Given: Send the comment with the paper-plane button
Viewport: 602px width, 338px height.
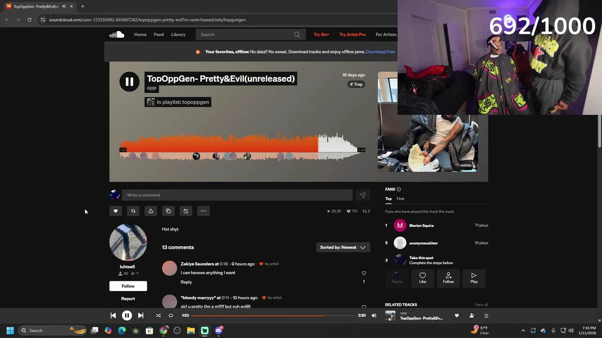Looking at the screenshot, I should click(362, 195).
